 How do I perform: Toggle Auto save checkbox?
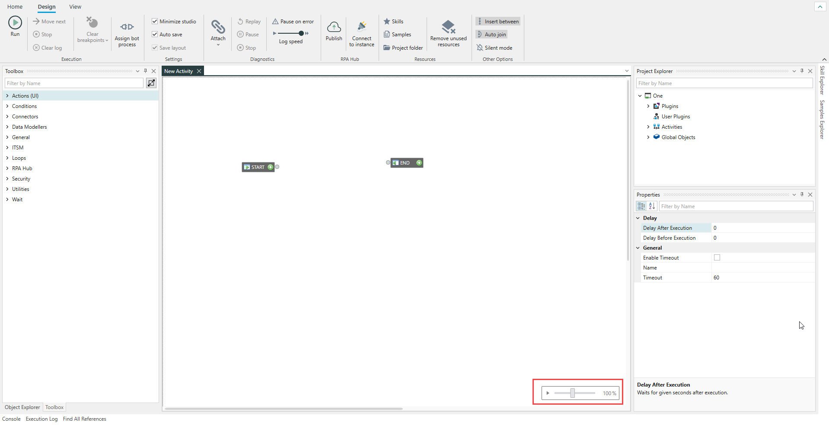[155, 34]
